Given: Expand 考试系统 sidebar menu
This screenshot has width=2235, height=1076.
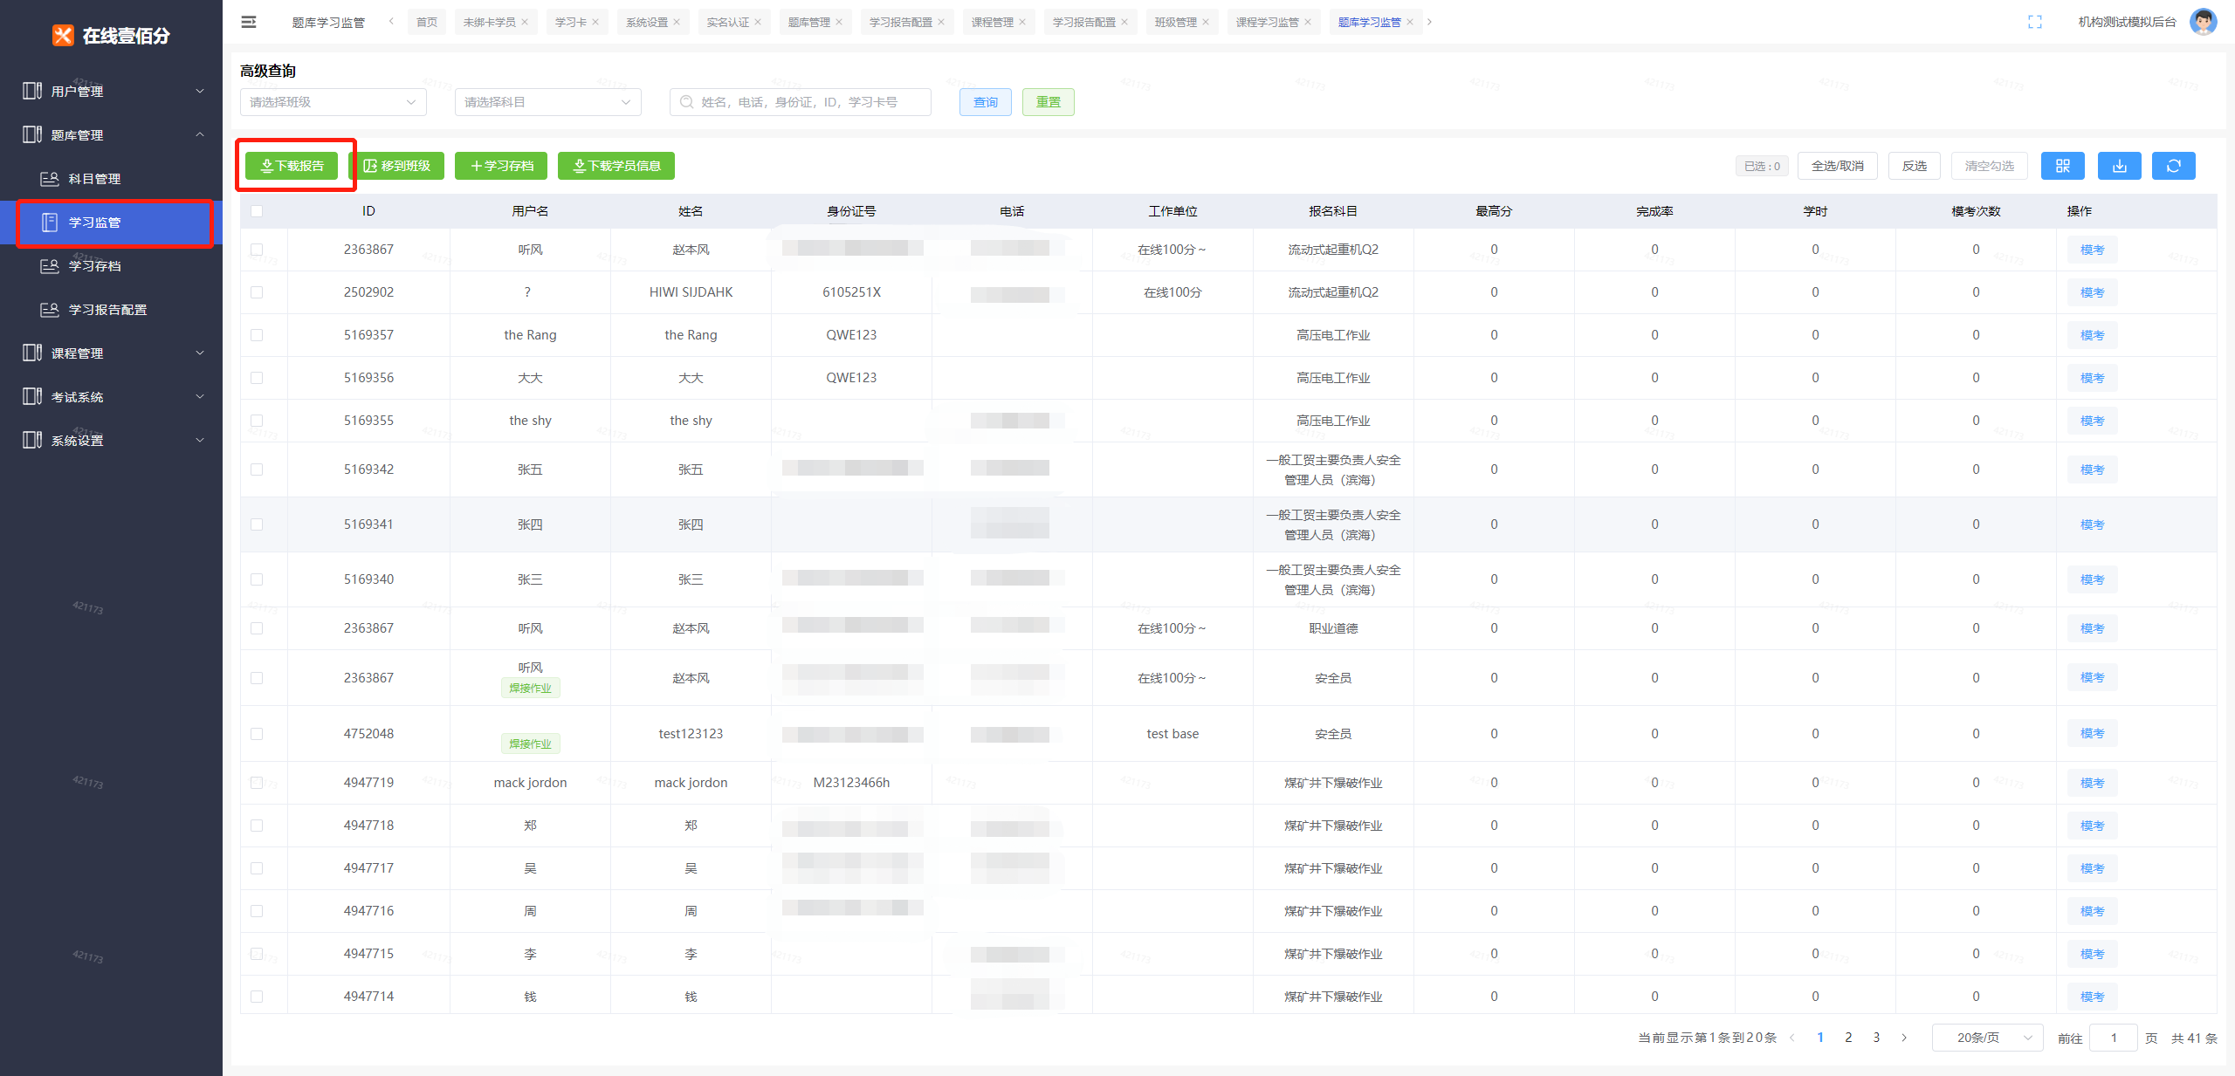Looking at the screenshot, I should (111, 396).
